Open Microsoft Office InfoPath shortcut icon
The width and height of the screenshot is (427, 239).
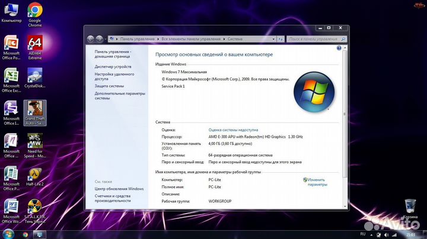11,113
